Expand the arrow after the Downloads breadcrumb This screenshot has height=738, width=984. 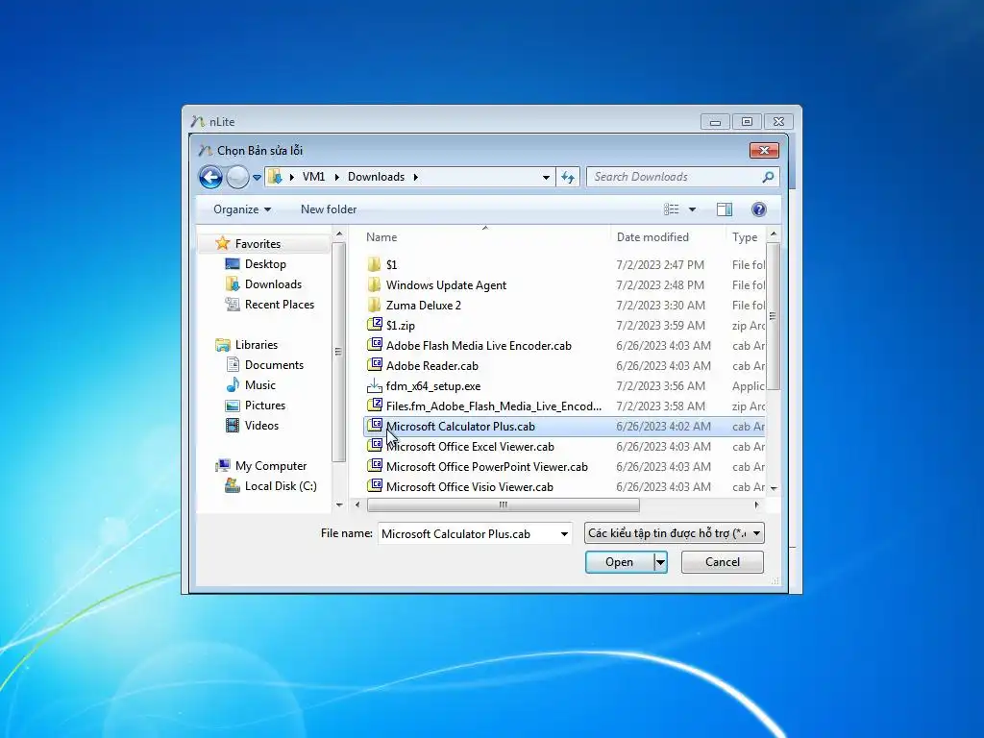click(415, 177)
